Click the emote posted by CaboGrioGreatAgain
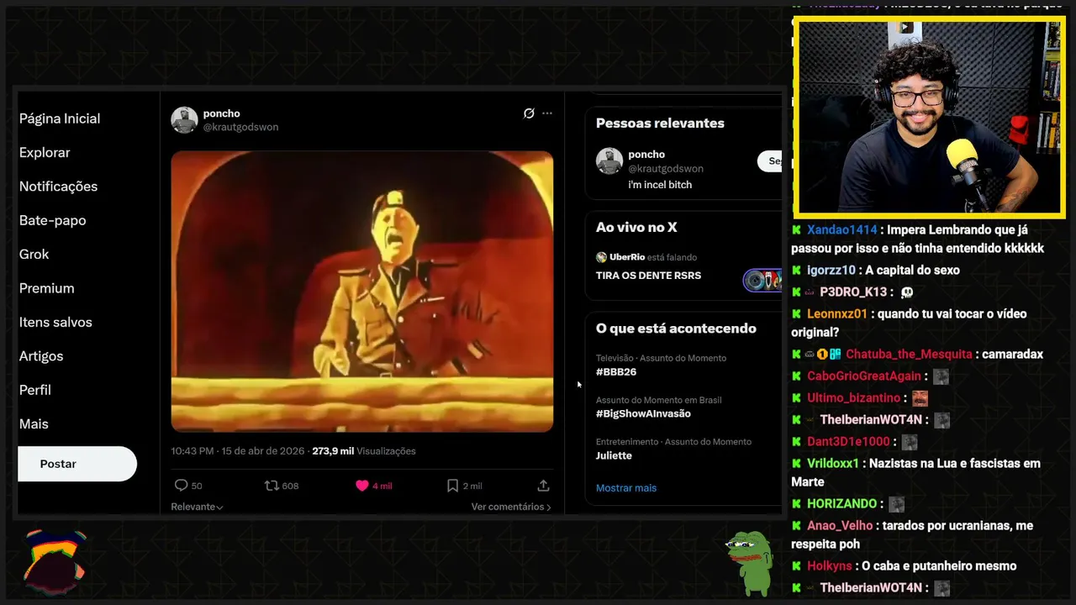This screenshot has height=605, width=1076. (x=941, y=376)
